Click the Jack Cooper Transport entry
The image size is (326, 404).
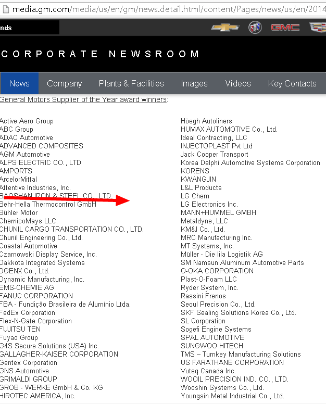click(215, 154)
